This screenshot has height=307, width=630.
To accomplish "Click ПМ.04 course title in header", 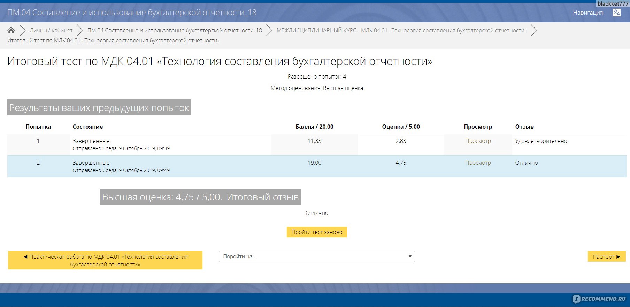I will 132,13.
